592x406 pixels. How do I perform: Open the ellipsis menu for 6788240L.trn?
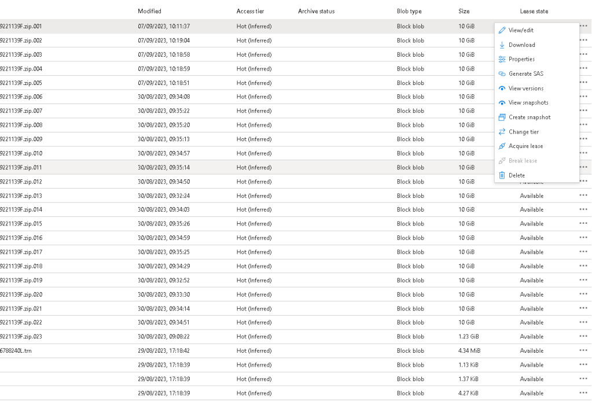tap(583, 350)
